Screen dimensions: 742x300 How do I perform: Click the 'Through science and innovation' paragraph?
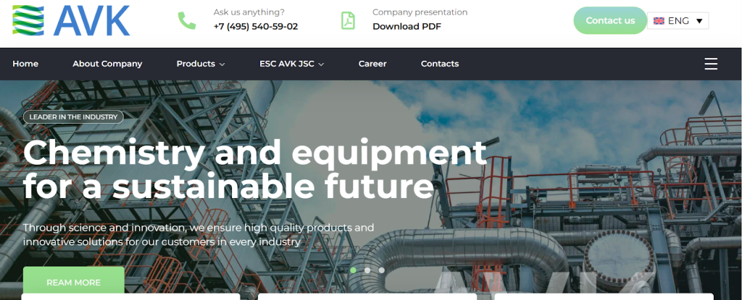pyautogui.click(x=199, y=235)
